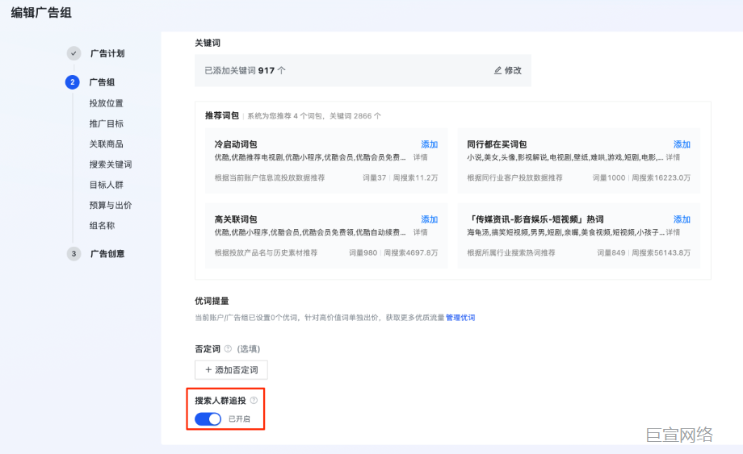Click 周搜索4697.8万 value

411,253
